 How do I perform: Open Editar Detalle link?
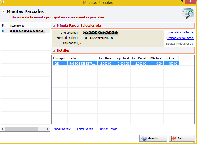pyautogui.click(x=85, y=129)
